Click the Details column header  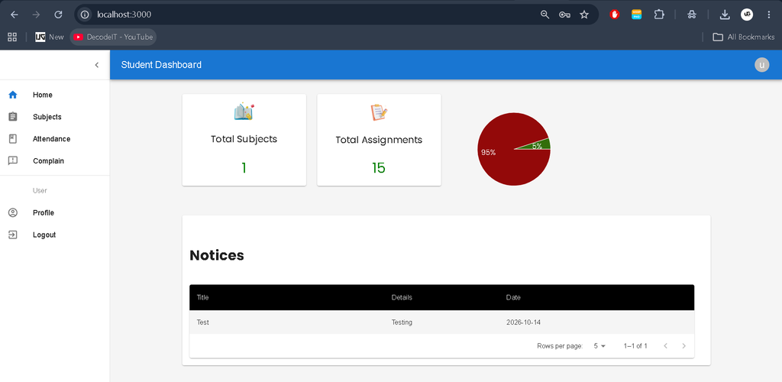coord(402,298)
